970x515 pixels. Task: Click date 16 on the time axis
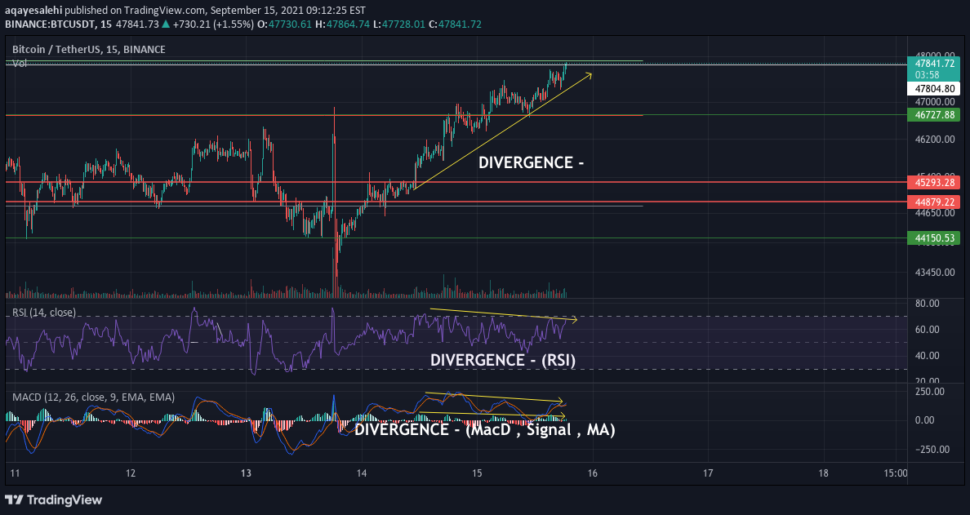tap(593, 473)
